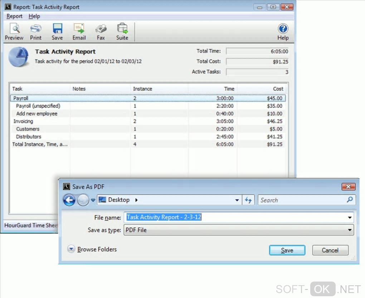Click the $46.25 Invoicing cost cell
This screenshot has width=365, height=298.
point(275,121)
